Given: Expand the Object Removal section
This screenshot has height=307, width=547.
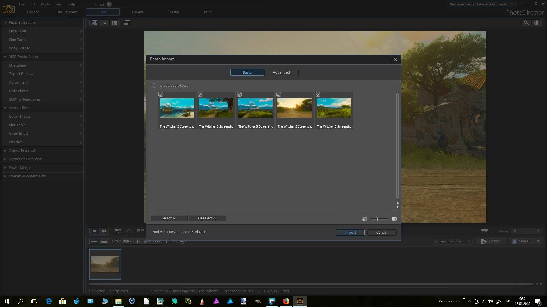Looking at the screenshot, I should click(5, 150).
